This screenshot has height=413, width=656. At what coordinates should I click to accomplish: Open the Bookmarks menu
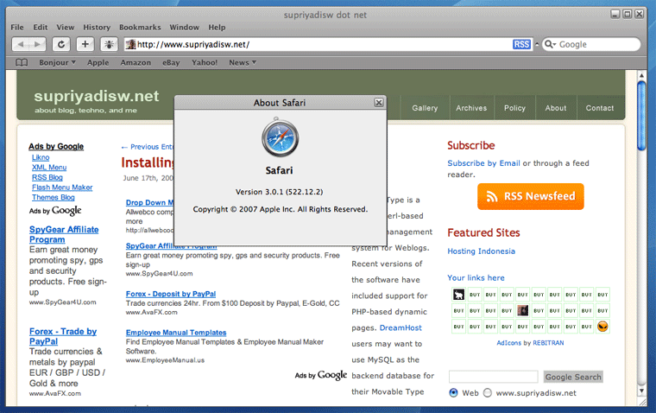[140, 28]
